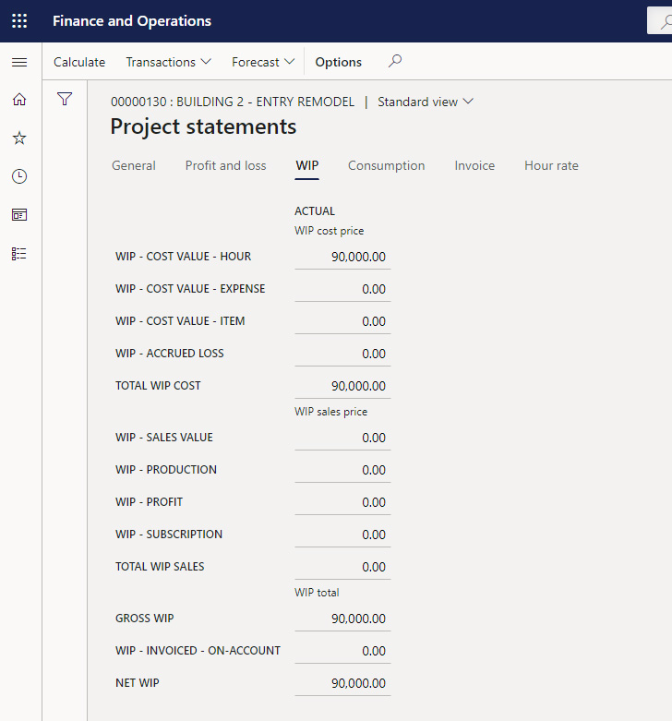Click the 'NET WIP' label

click(138, 683)
